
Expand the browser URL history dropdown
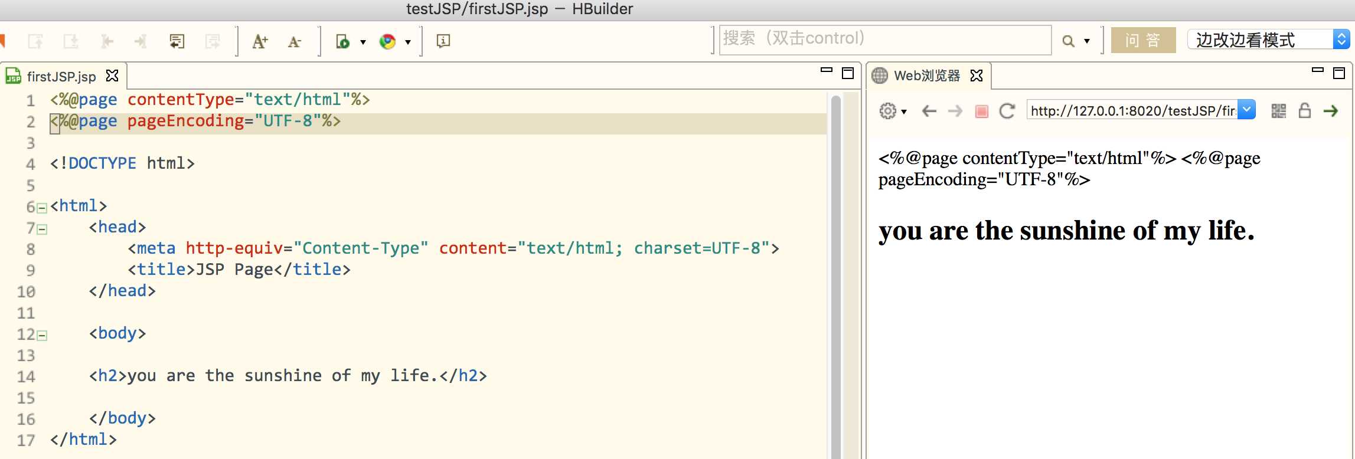(x=1246, y=110)
